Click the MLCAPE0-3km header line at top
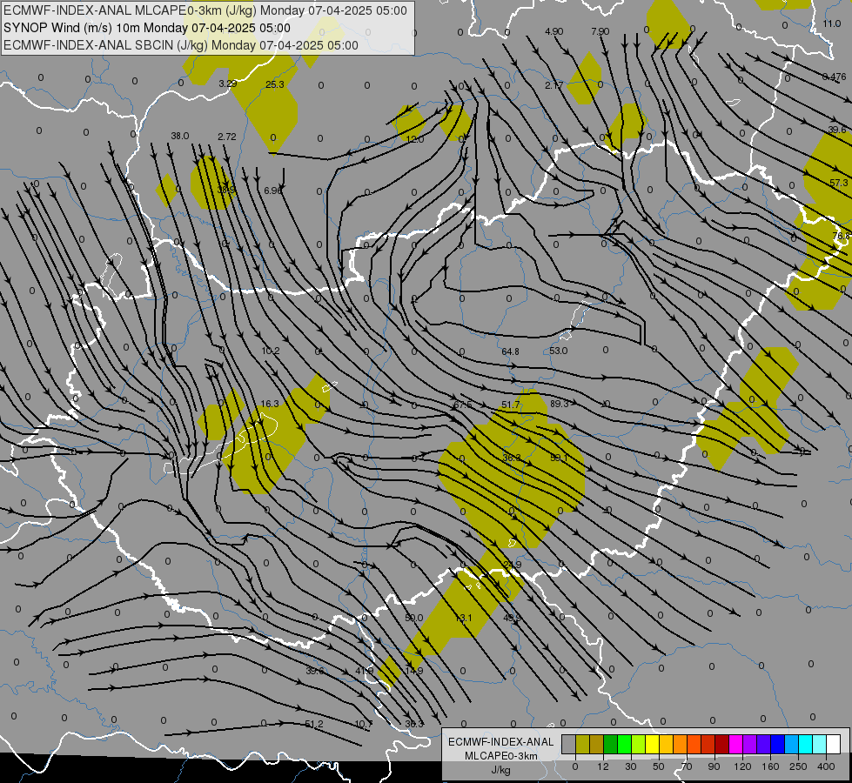 point(205,10)
